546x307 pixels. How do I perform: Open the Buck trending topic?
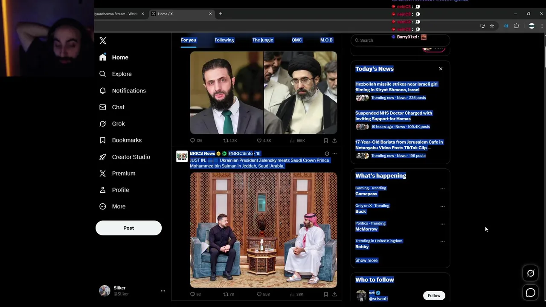[361, 211]
